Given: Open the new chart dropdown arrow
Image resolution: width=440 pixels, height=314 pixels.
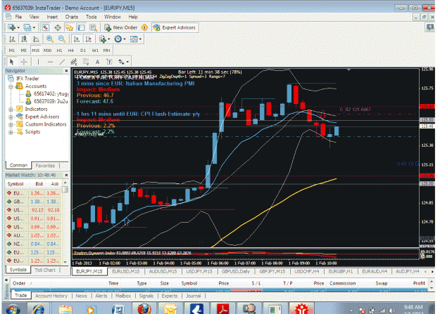Looking at the screenshot, I should pos(18,27).
